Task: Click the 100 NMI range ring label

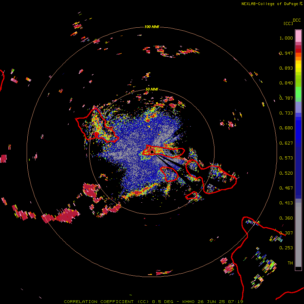Action: (152, 27)
